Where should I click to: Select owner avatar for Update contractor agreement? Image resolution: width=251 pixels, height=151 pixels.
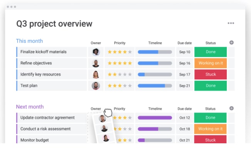pyautogui.click(x=102, y=119)
